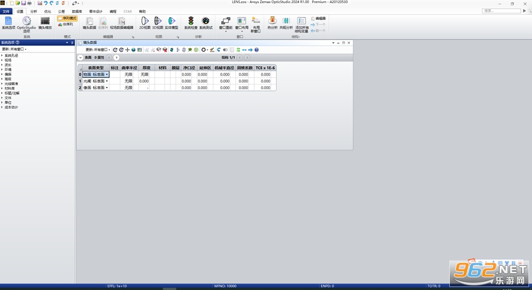Screen dimensions: 532x290
Task: Open the 镜头数据 editor from the ribbon
Action: tap(90, 23)
